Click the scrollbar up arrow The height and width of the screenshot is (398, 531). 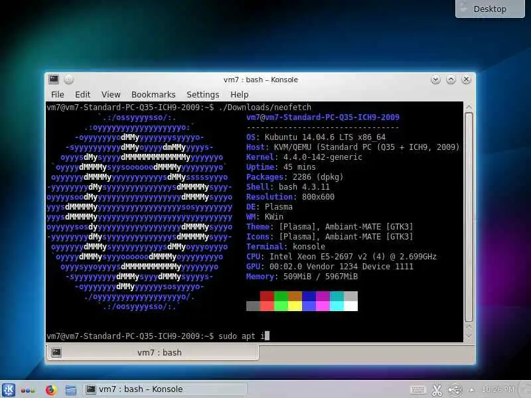pos(469,107)
